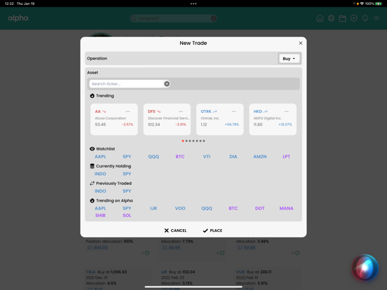The image size is (387, 290).
Task: Choose LPT in the Watchlist
Action: (x=286, y=157)
